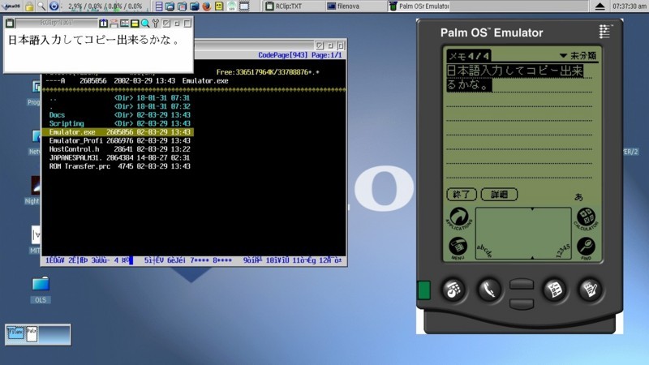649x365 pixels.
Task: Click the Palm scroll up hardware button
Action: [522, 285]
